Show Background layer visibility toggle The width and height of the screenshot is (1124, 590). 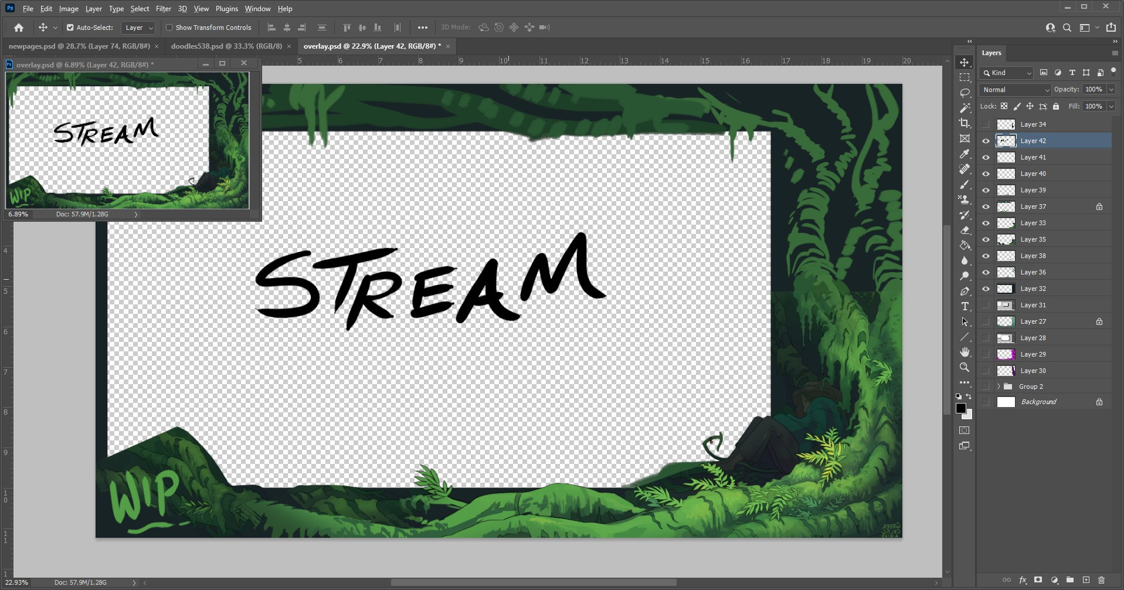click(986, 402)
